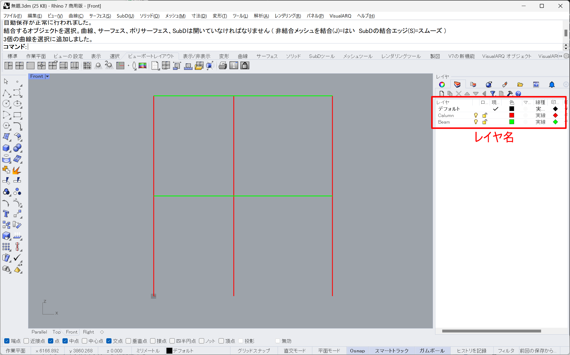Screen dimensions: 570x355
Task: Click the Explode tool icon
Action: (17, 170)
